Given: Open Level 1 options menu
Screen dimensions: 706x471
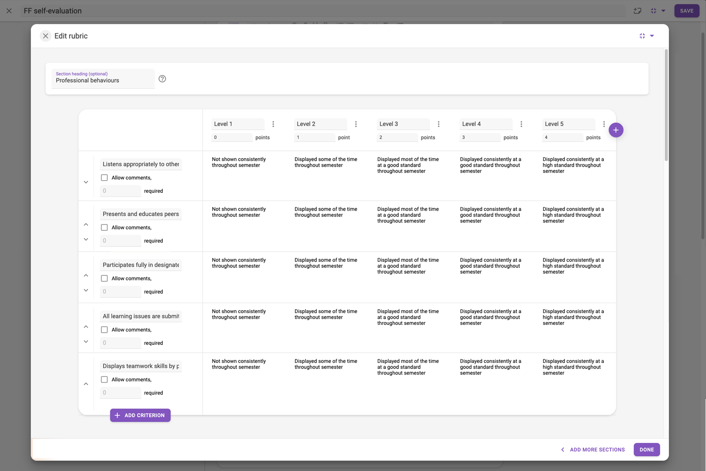Looking at the screenshot, I should coord(273,124).
